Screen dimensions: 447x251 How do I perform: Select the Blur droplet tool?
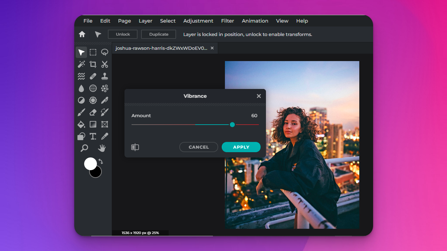[81, 88]
